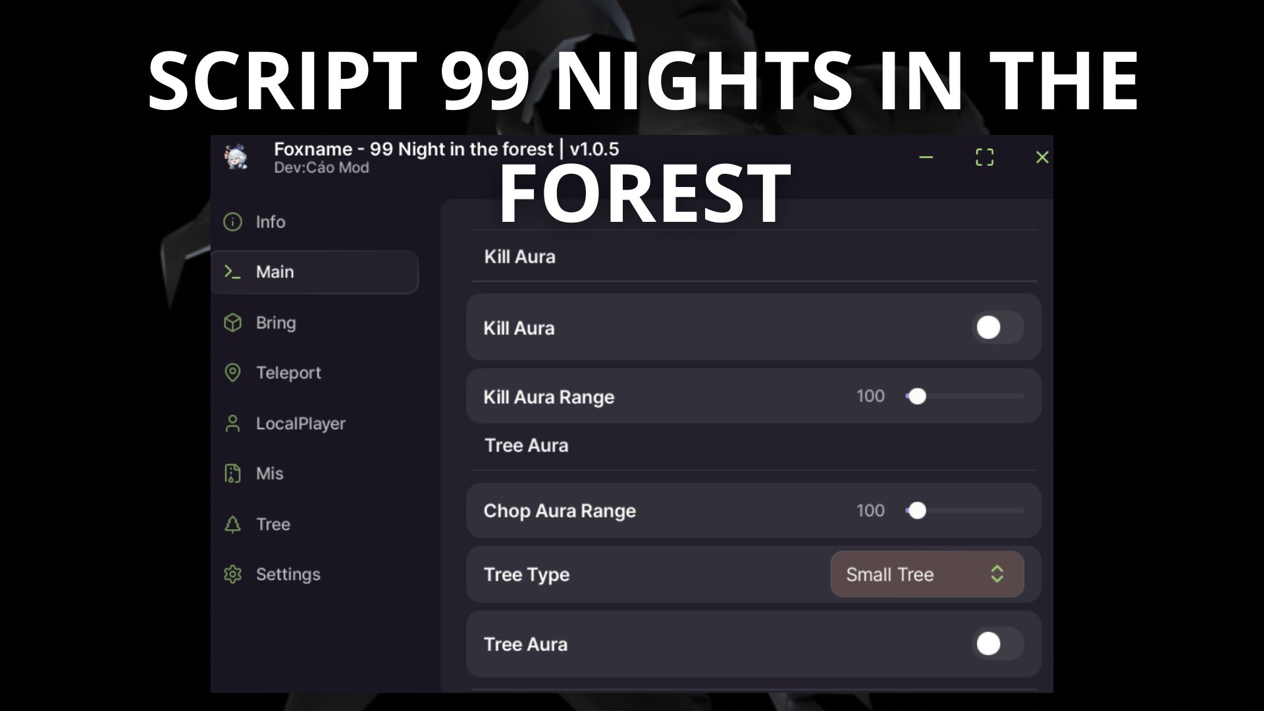Click the Mis file icon
The image size is (1264, 711).
pos(232,473)
